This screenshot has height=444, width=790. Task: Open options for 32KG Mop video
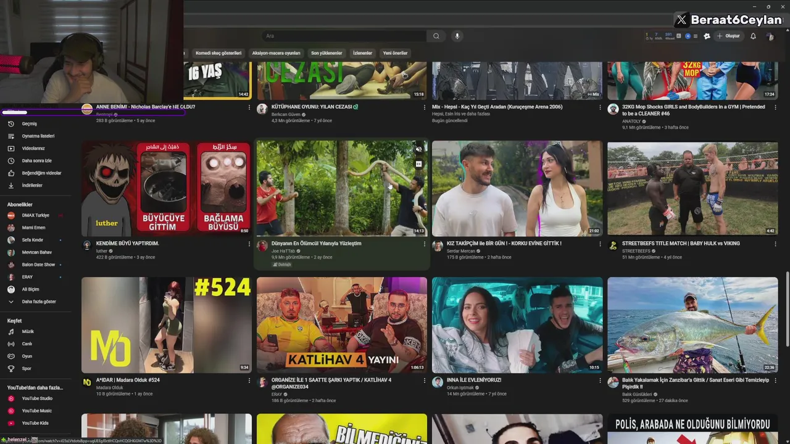click(775, 107)
